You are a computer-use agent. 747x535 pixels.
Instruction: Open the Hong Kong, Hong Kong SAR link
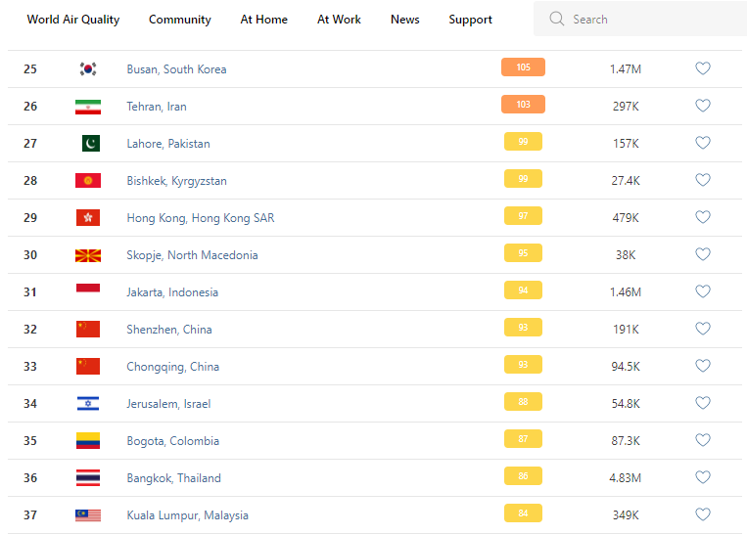coord(201,218)
